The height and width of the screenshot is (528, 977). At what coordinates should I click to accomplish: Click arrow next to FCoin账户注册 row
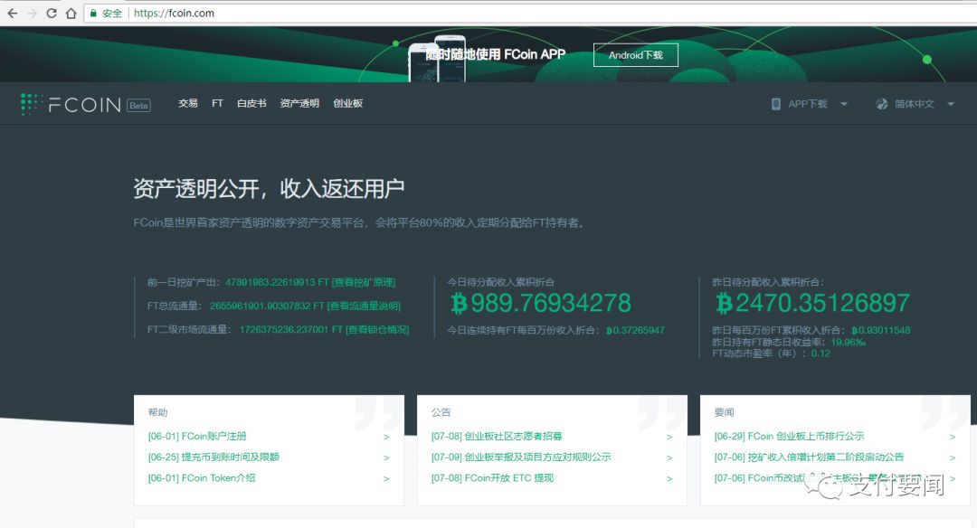(386, 437)
